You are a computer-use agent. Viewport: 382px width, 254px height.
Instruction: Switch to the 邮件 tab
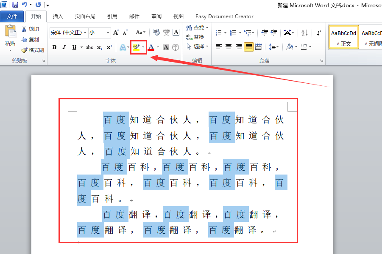click(134, 16)
